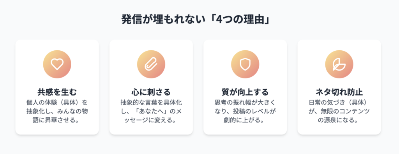The image size is (399, 154).
Task: Click the heading 発信が埋もれない「4つの理由」
Action: point(196,20)
